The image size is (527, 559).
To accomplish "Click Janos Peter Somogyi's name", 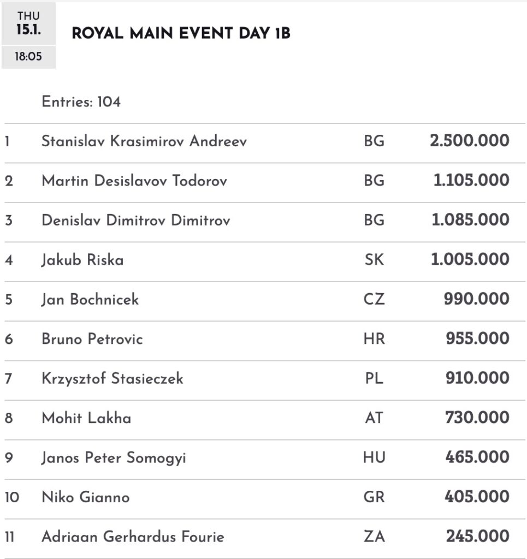I will click(x=114, y=457).
